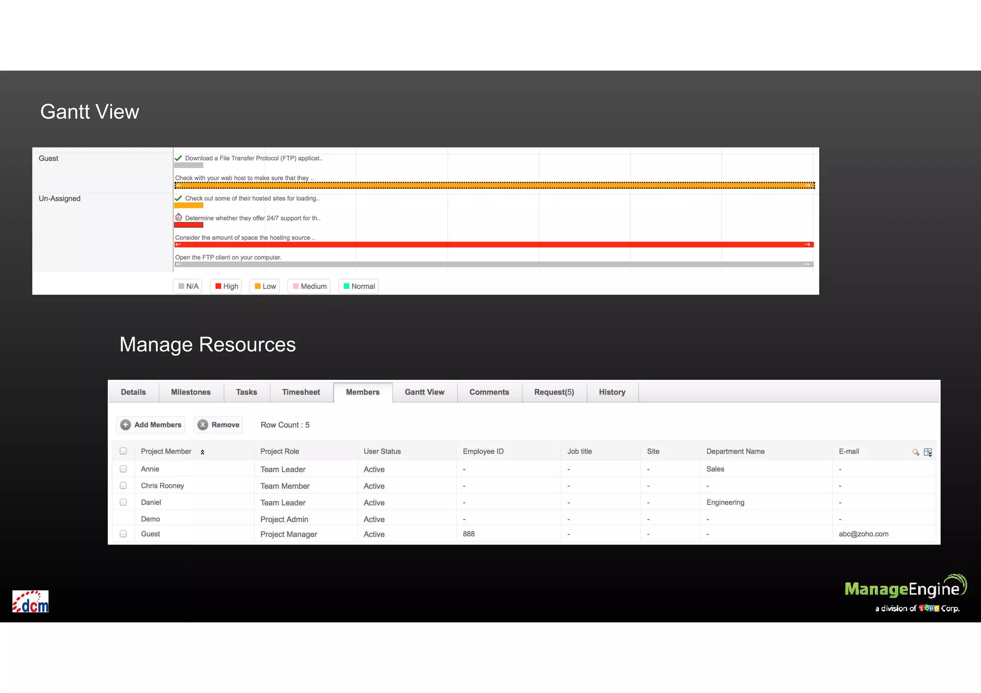
Task: Click the plus icon on Add Members
Action: click(125, 425)
